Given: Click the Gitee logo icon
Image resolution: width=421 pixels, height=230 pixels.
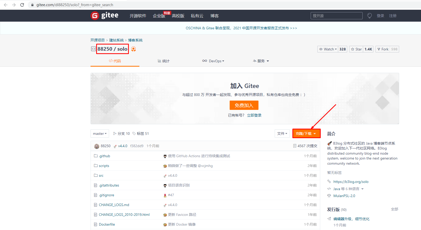Looking at the screenshot, I should [95, 16].
